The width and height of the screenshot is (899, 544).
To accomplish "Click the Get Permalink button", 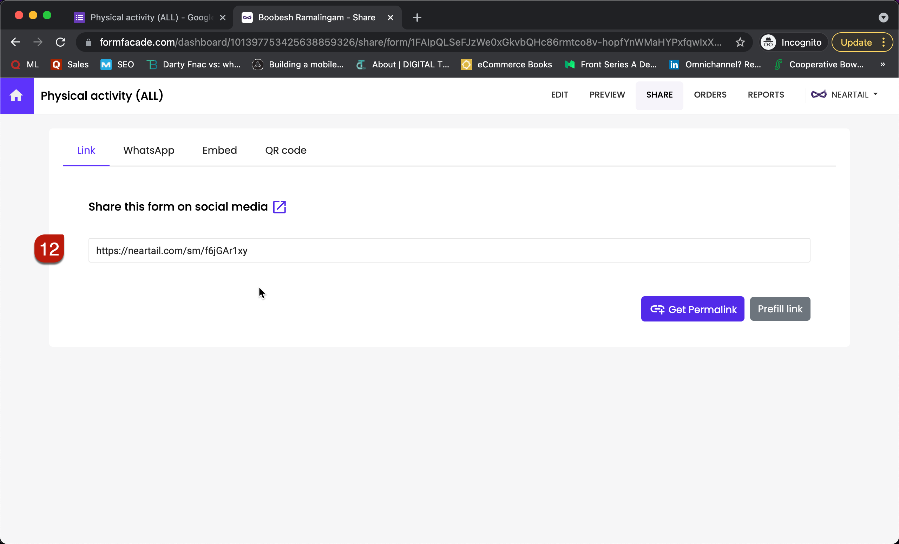I will [692, 309].
